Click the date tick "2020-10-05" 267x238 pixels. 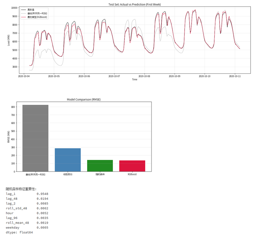[54, 76]
